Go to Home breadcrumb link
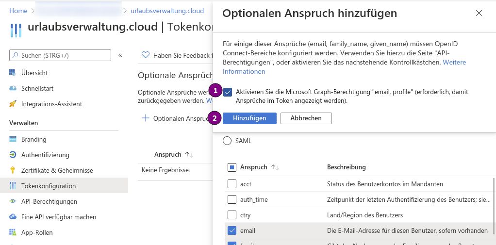Screen dimensions: 496x245 (x=18, y=11)
